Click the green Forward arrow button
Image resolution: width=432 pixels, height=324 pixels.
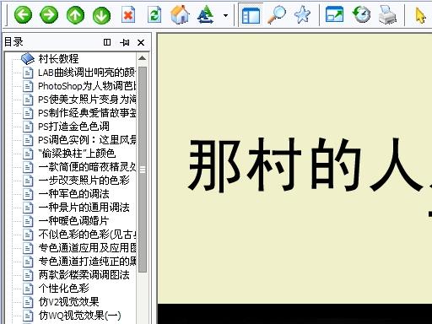(x=49, y=14)
